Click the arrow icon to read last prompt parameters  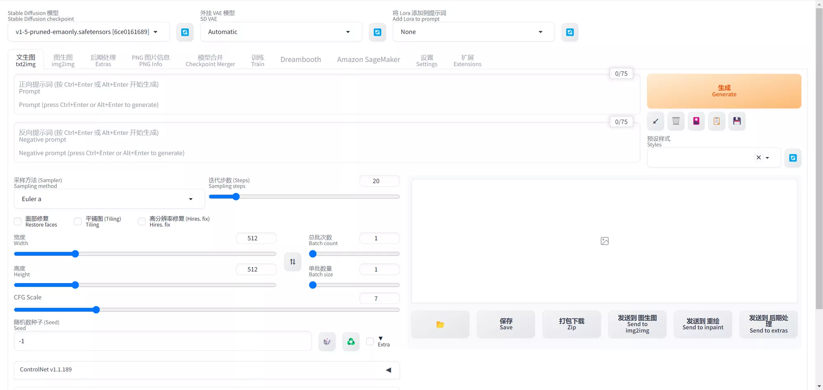tap(656, 121)
